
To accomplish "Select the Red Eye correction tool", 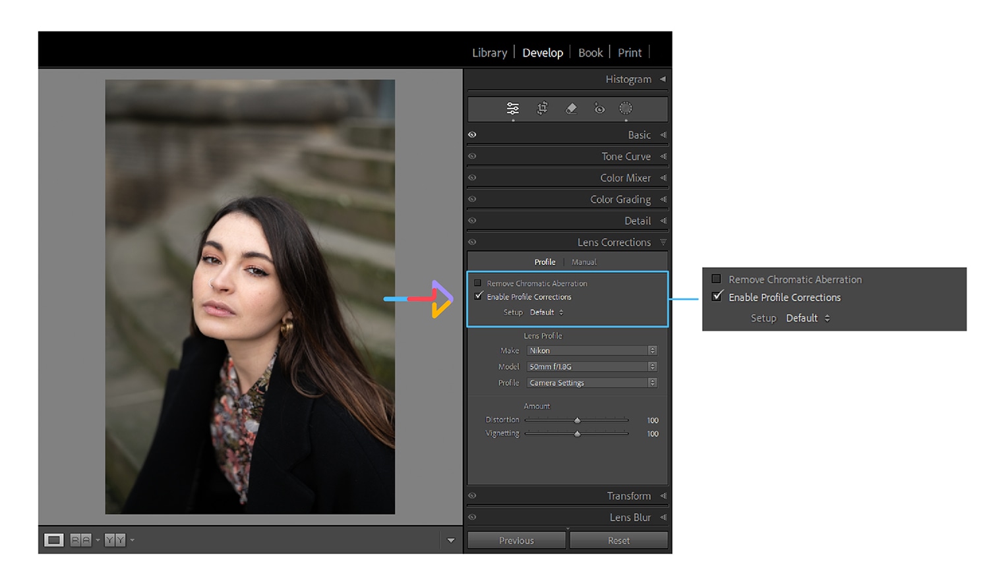I will pos(599,108).
